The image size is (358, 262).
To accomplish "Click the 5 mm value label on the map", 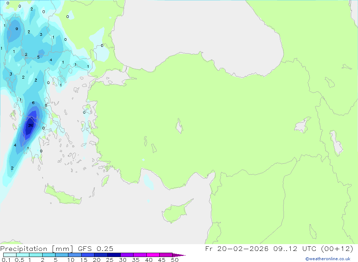I will tap(38, 57).
